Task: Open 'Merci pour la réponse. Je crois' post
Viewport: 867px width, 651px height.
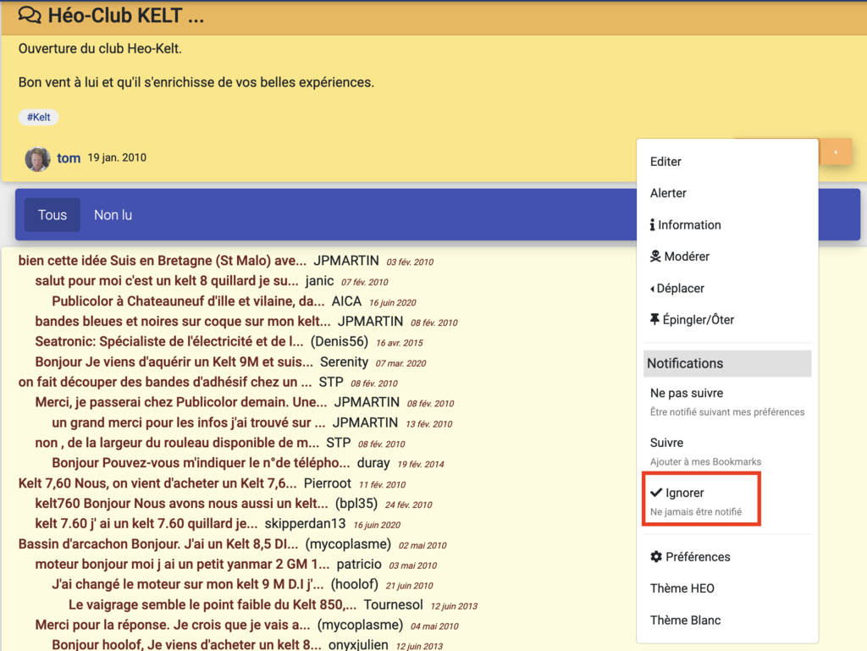Action: point(173,625)
